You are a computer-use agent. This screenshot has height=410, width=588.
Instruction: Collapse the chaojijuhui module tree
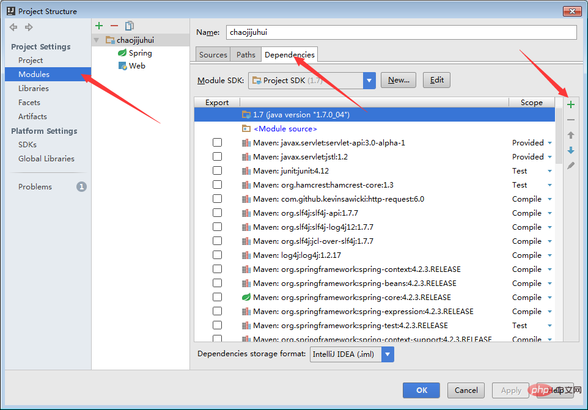[97, 40]
